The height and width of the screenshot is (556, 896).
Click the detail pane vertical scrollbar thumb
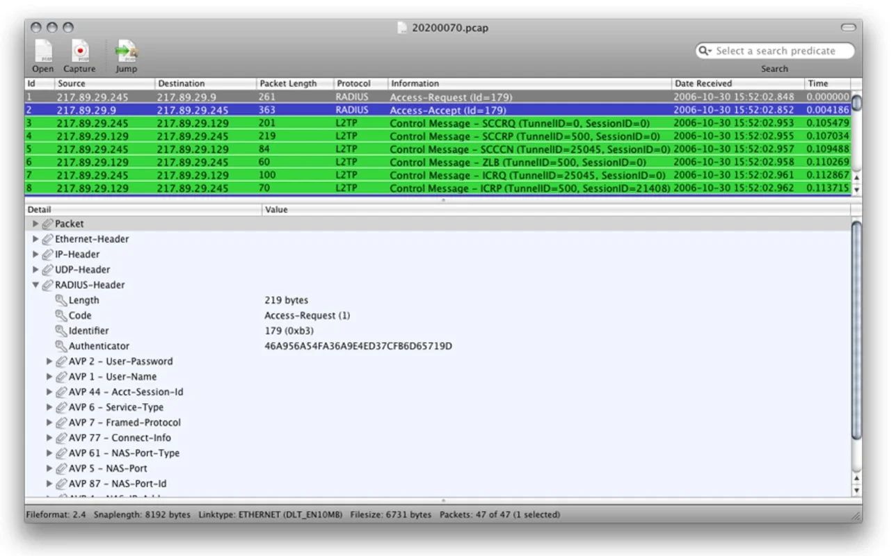point(856,330)
